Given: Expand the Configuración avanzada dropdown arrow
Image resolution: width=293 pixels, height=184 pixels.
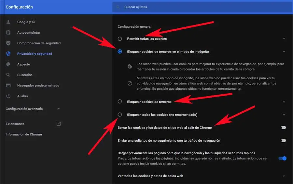Looking at the screenshot, I should (x=59, y=109).
